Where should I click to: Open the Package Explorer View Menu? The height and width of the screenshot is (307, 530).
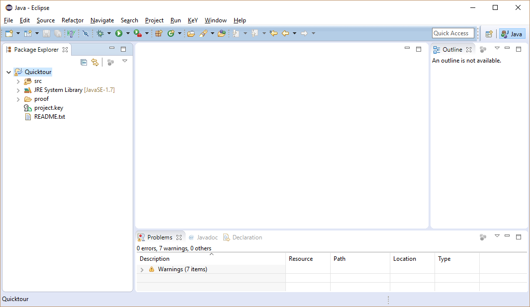pyautogui.click(x=125, y=61)
